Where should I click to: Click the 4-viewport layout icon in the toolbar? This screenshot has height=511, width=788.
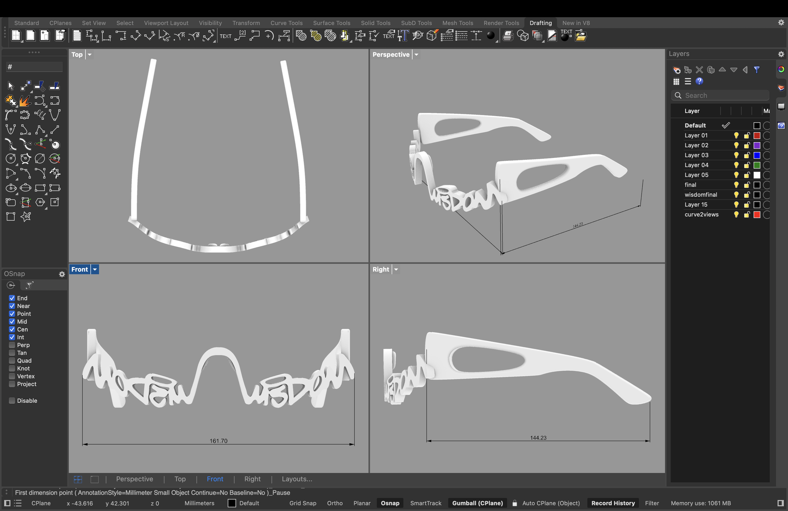(x=16, y=35)
